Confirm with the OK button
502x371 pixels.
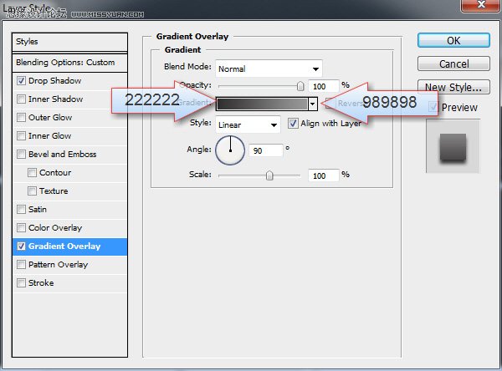[x=453, y=41]
